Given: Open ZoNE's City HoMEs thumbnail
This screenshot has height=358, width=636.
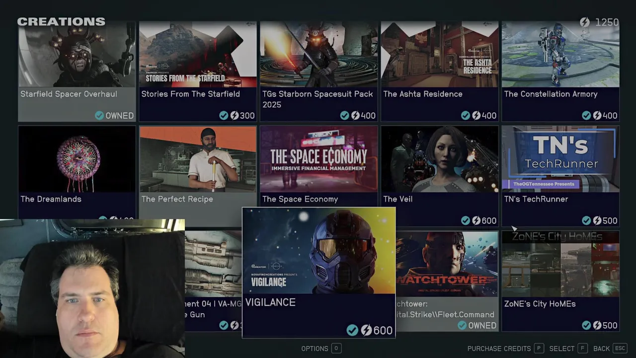Looking at the screenshot, I should coord(560,264).
